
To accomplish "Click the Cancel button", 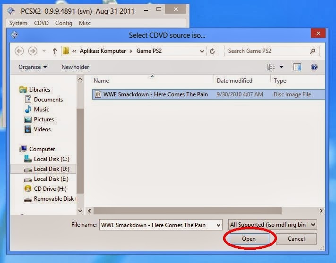I will click(x=296, y=238).
